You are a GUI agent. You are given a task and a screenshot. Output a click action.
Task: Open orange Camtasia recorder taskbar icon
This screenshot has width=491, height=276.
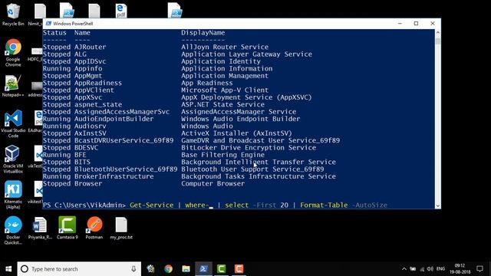point(239,269)
